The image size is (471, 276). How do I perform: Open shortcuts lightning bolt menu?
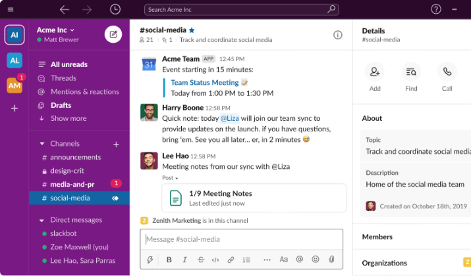point(150,260)
